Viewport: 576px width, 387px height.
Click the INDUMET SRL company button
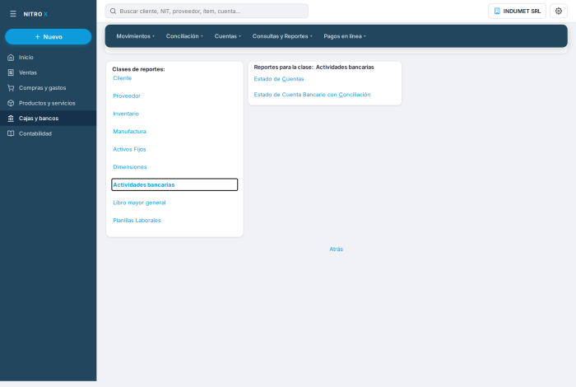(517, 11)
